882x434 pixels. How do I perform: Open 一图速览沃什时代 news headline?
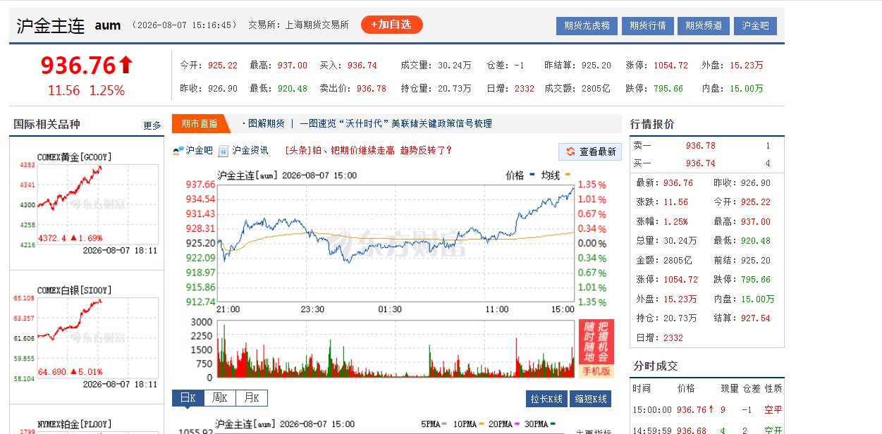pyautogui.click(x=396, y=123)
